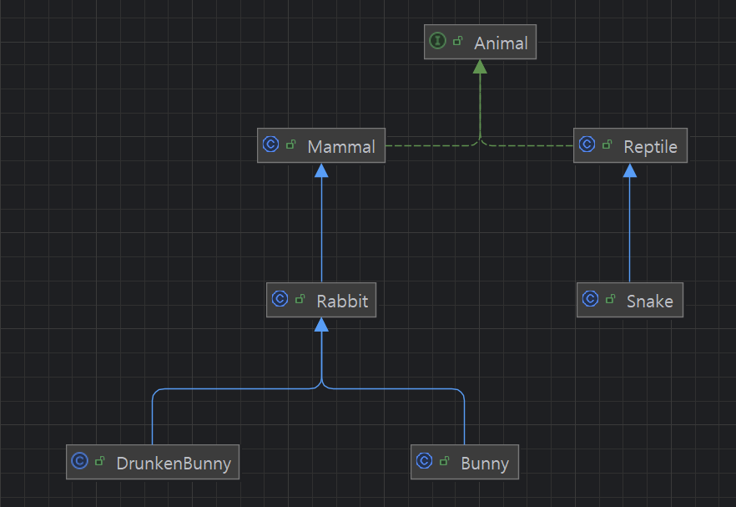Click the interface icon on Animal node
This screenshot has width=736, height=507.
pos(437,40)
